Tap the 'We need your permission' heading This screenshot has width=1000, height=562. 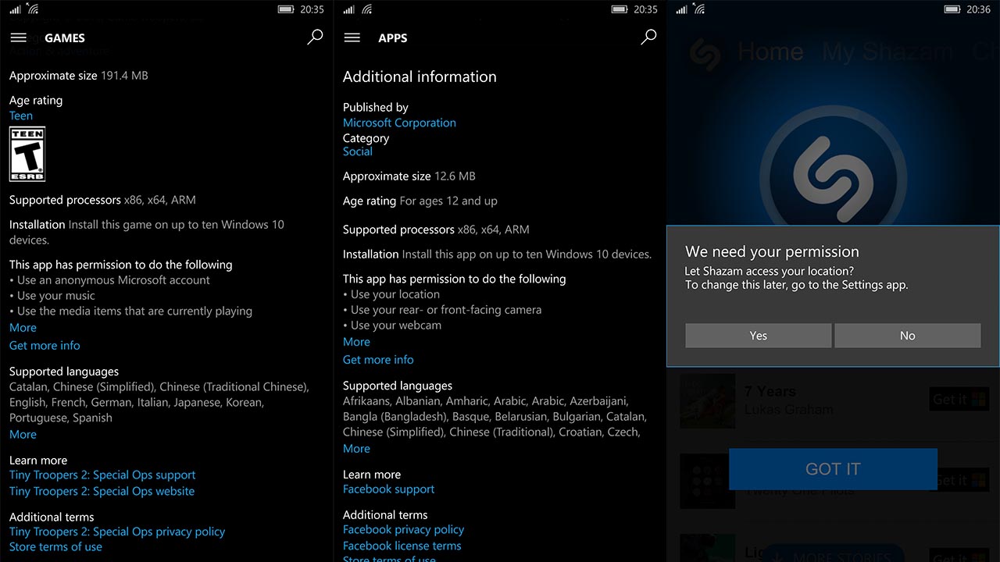tap(772, 251)
